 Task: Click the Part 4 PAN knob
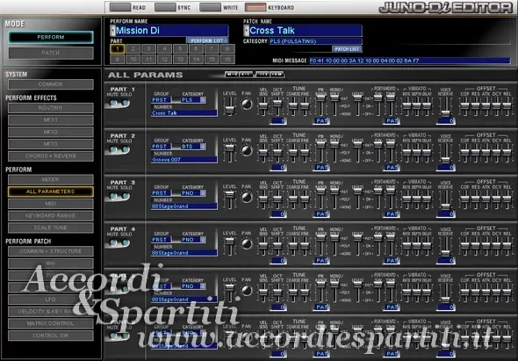pos(247,244)
